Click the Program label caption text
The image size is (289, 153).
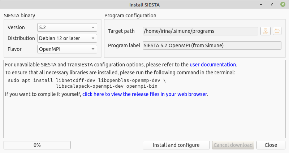[124, 45]
